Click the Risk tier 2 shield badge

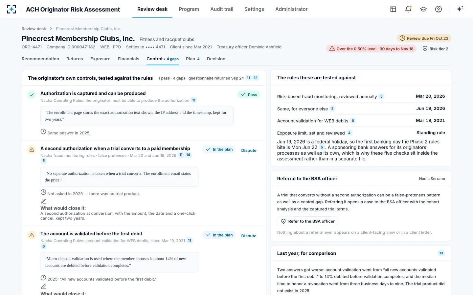coord(435,49)
